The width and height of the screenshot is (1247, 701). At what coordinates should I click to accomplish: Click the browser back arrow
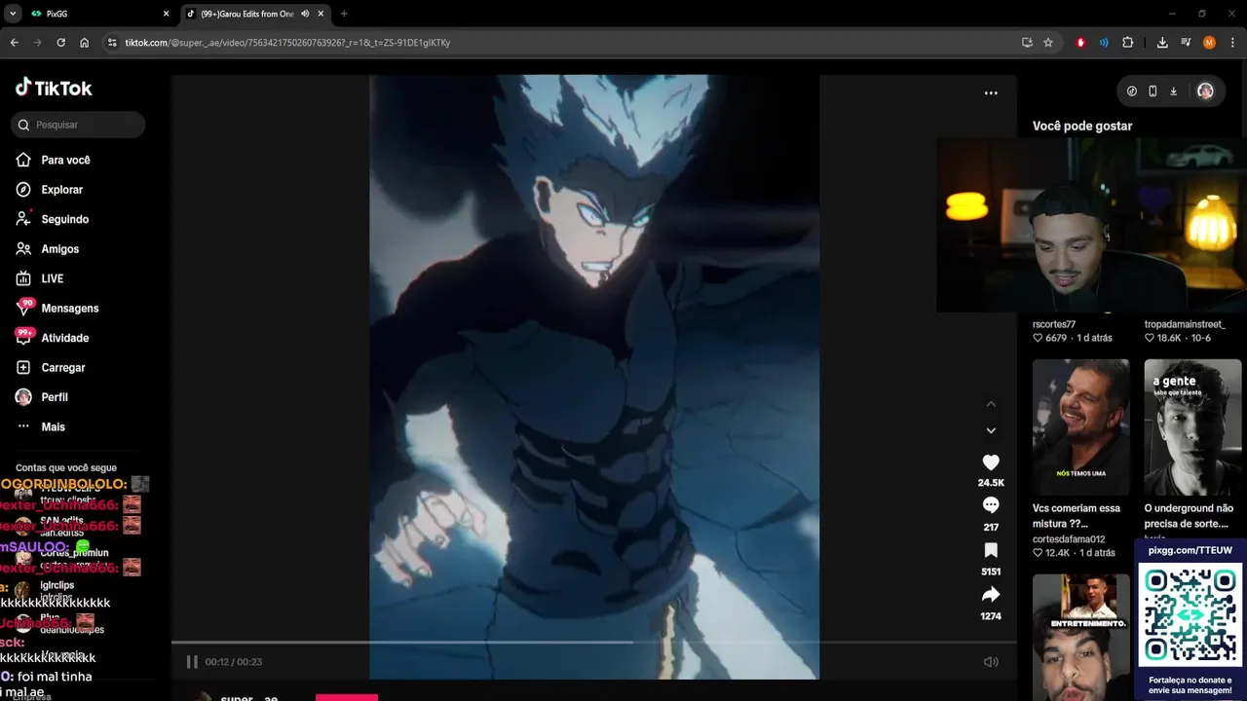14,43
